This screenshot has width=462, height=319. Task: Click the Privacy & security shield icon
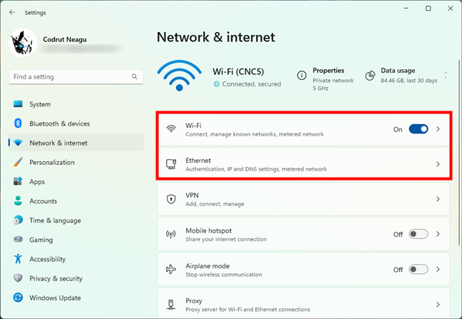[19, 278]
